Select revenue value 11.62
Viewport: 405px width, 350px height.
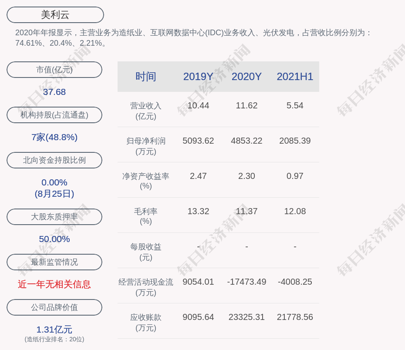tap(246, 106)
